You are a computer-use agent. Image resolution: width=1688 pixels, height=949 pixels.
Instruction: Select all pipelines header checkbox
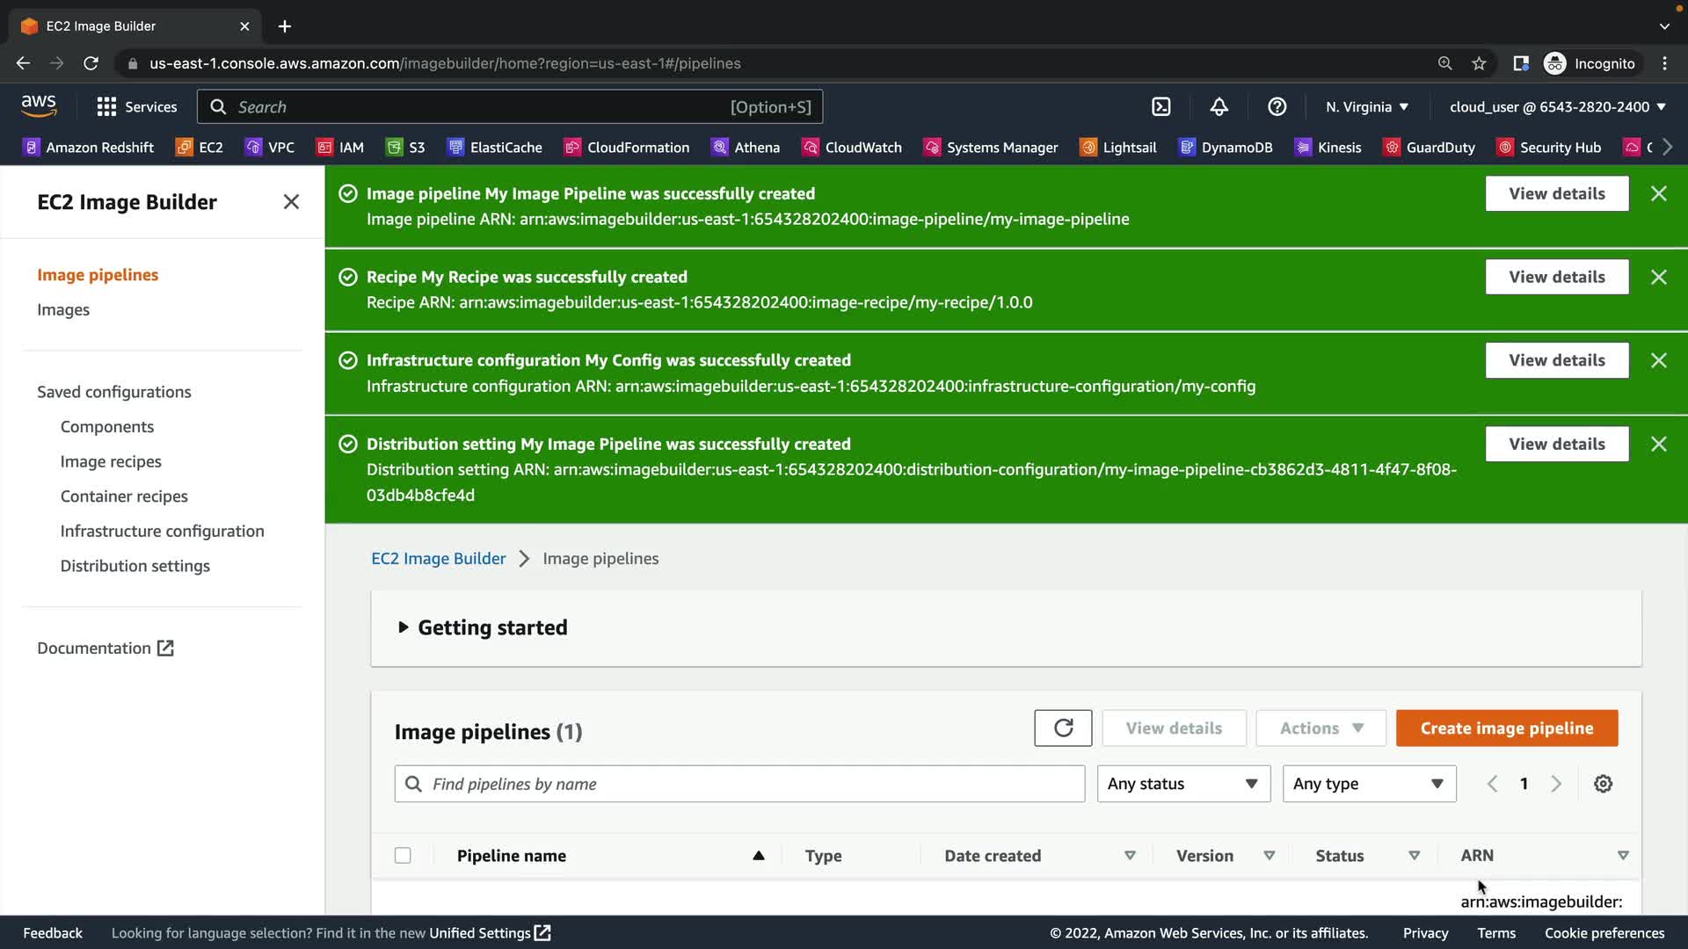403,855
